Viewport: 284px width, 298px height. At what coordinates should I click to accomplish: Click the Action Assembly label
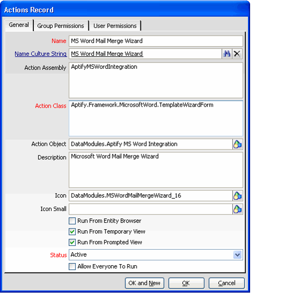[45, 68]
